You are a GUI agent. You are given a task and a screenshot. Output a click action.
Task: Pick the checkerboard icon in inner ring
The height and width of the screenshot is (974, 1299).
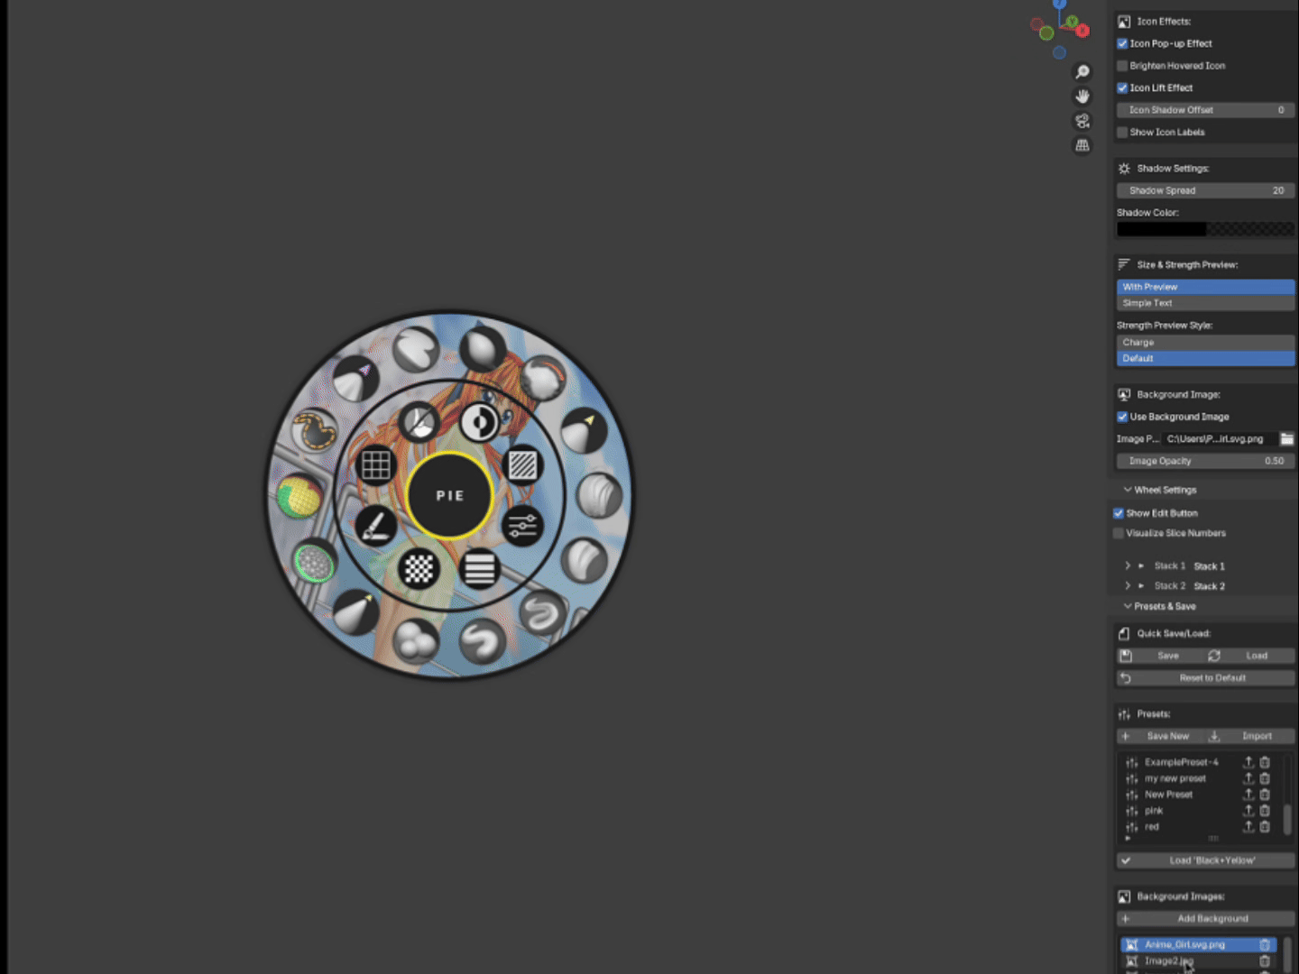(419, 569)
